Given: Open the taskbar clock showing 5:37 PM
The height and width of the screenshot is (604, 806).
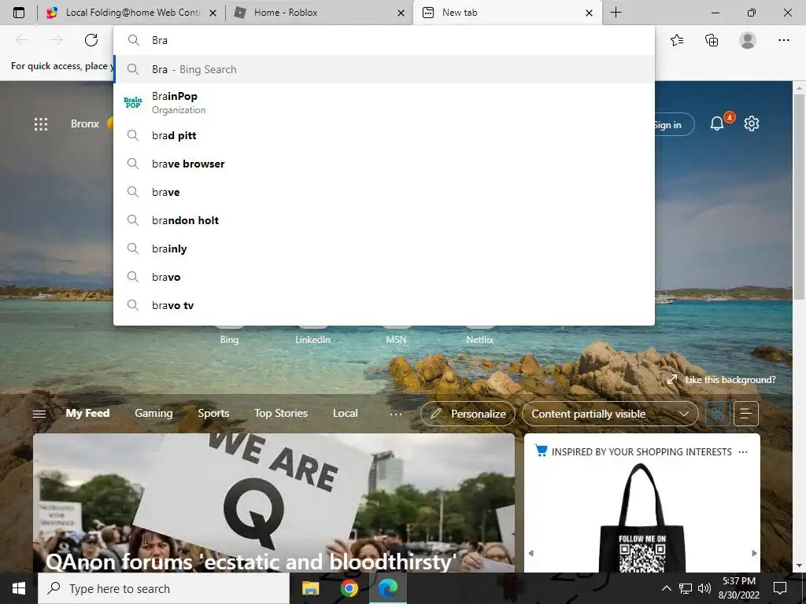Looking at the screenshot, I should pos(738,588).
